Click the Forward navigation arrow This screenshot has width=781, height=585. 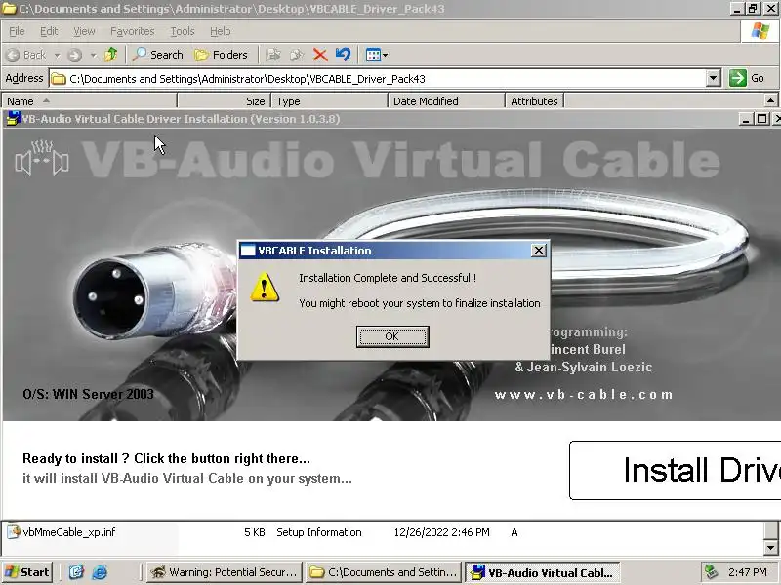(75, 55)
